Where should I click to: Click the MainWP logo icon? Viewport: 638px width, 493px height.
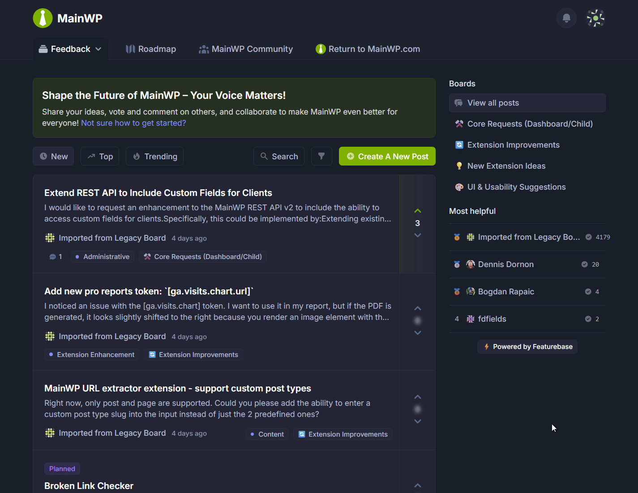[43, 18]
